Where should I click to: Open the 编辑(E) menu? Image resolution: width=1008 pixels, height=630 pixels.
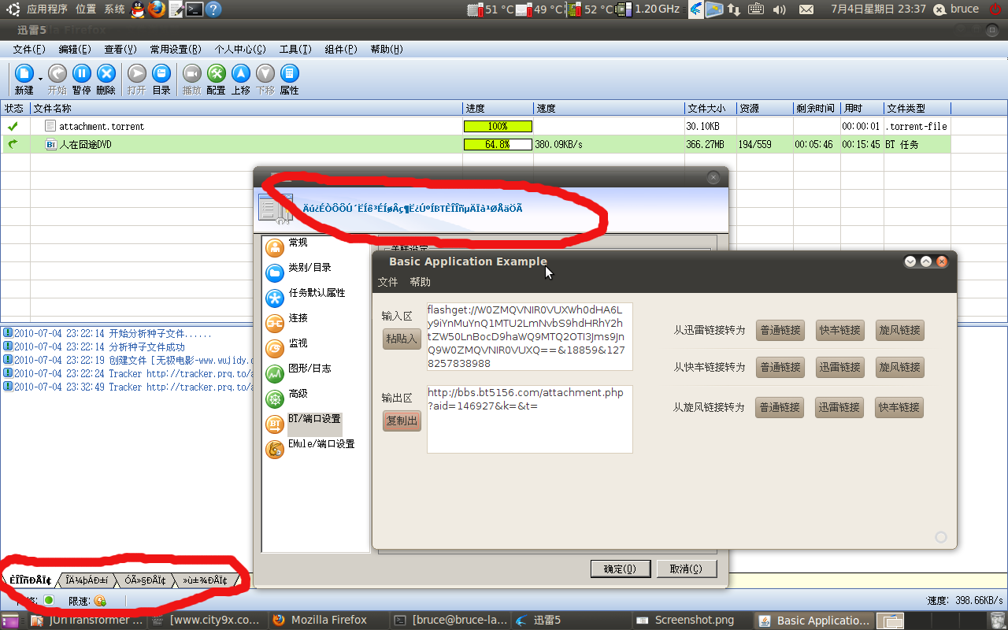click(75, 49)
